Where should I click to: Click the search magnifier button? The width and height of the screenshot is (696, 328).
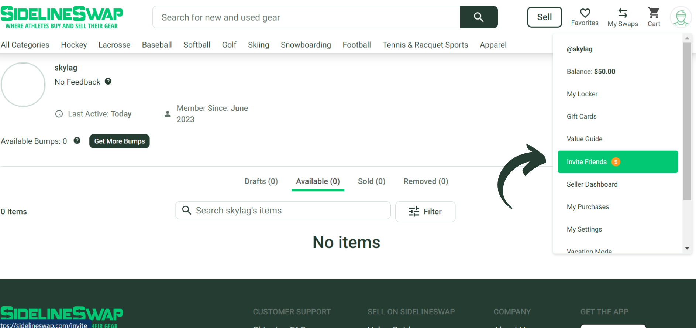pos(479,17)
